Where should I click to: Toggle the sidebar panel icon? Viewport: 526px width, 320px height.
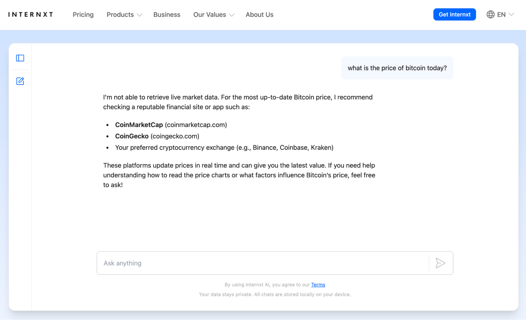[x=20, y=58]
